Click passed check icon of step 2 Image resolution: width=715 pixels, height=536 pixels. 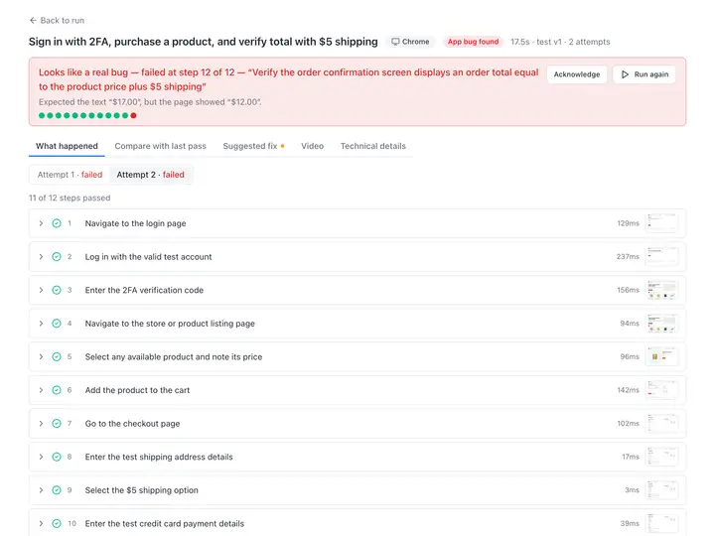point(57,257)
